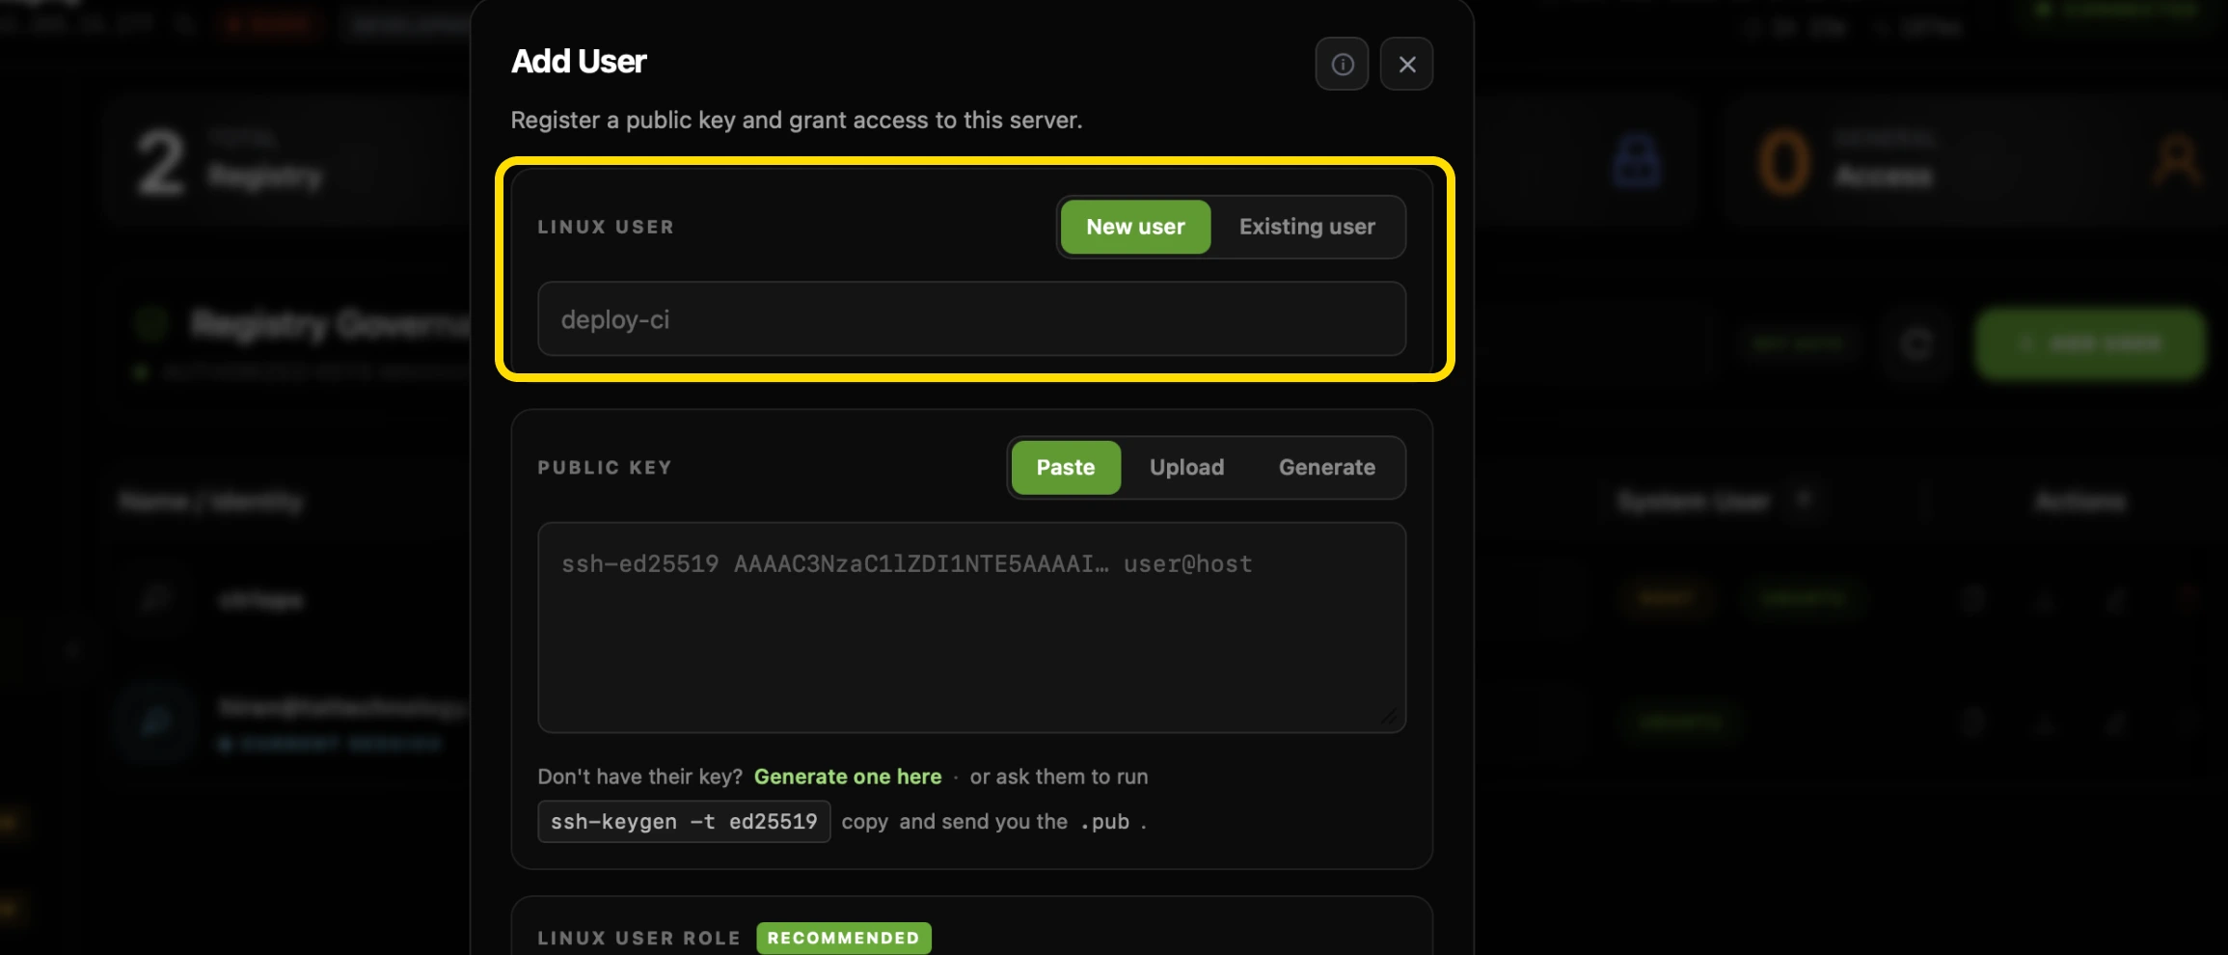Click the lock icon on background stats card
2228x955 pixels.
[x=1637, y=161]
